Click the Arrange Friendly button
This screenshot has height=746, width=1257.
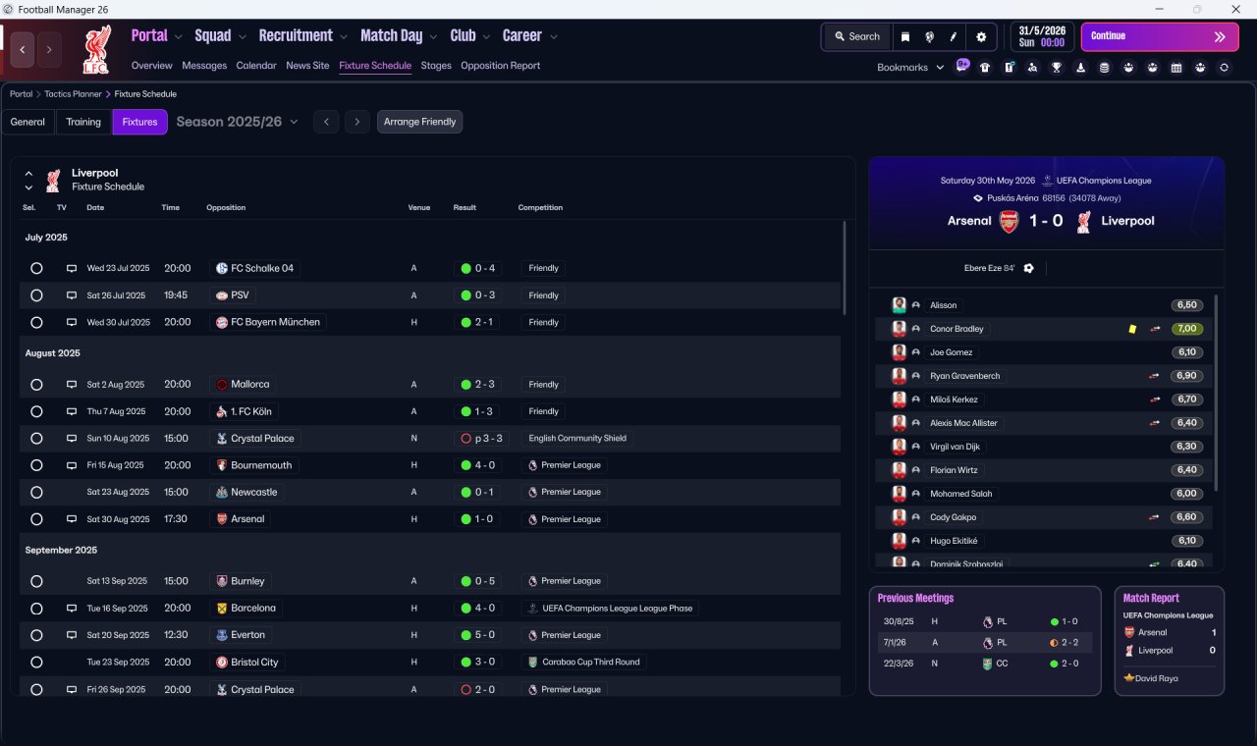(x=419, y=122)
